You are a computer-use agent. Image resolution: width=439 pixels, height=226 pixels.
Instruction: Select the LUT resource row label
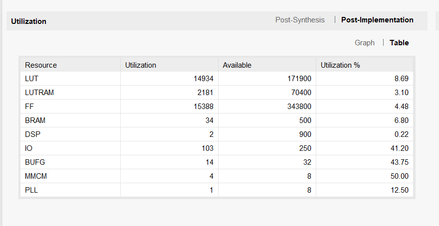(32, 79)
